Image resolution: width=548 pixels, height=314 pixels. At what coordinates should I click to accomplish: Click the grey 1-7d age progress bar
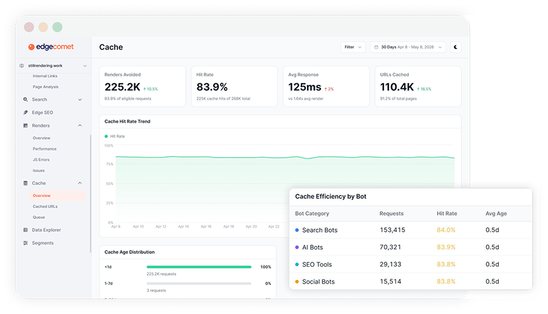click(199, 283)
